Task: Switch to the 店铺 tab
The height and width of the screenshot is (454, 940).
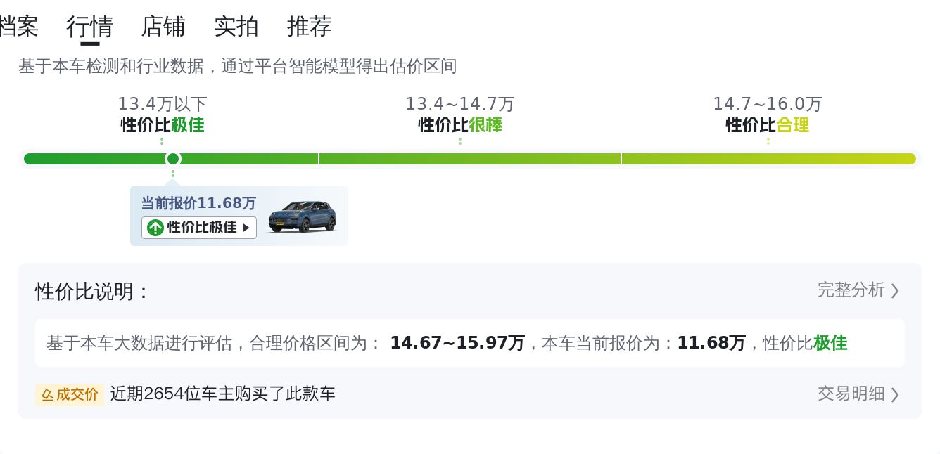Action: tap(163, 27)
